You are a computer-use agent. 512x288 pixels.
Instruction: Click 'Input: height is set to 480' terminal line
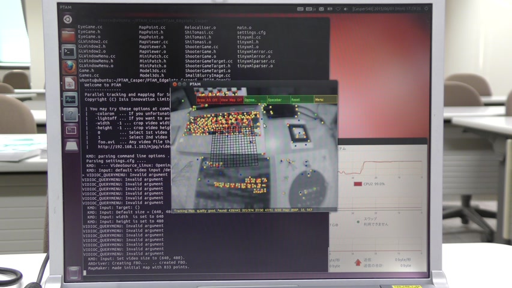[x=125, y=221]
